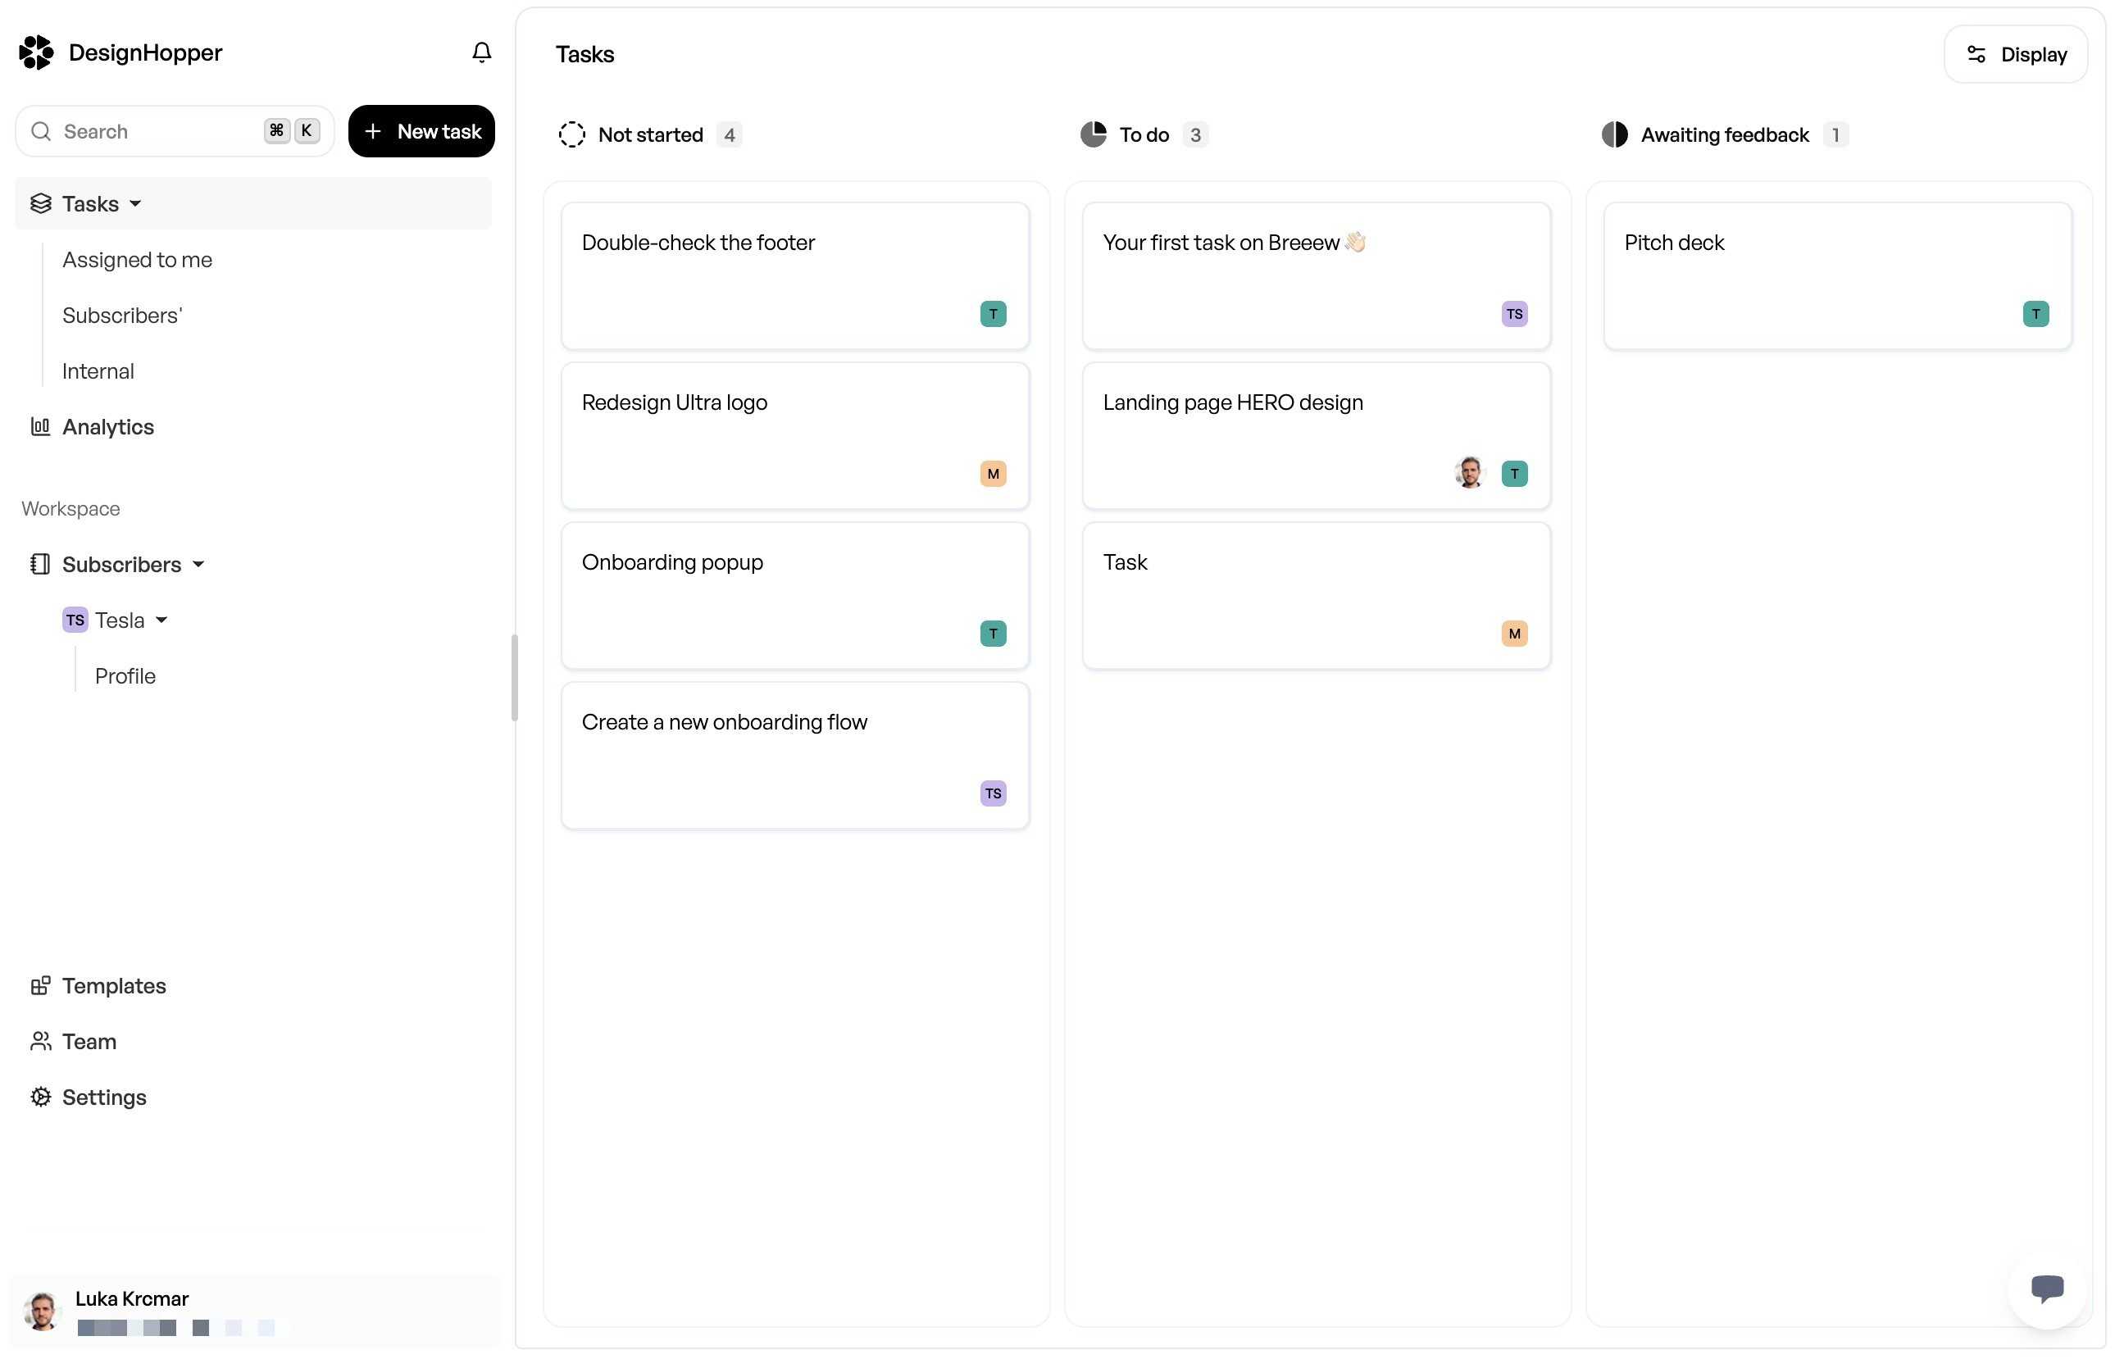This screenshot has width=2115, height=1359.
Task: Open the chat support bubble icon
Action: coord(2046,1289)
